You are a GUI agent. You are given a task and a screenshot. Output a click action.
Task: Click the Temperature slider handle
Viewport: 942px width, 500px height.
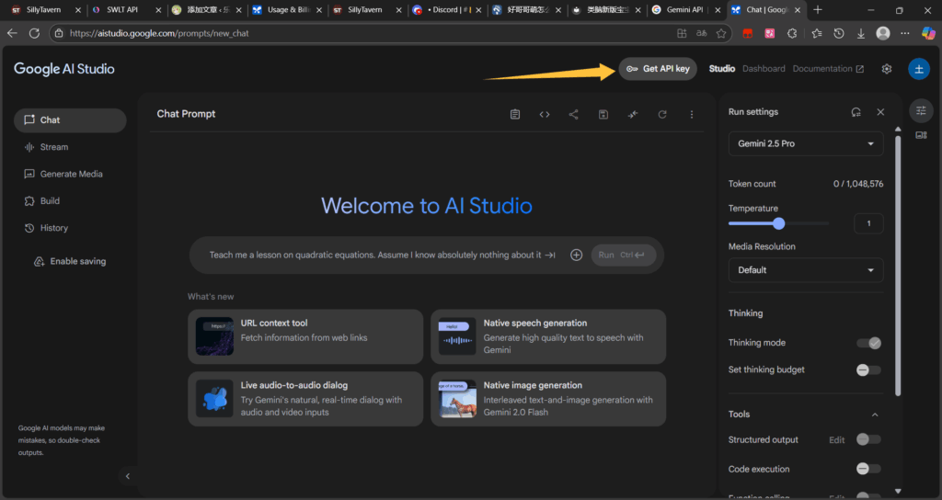coord(779,223)
